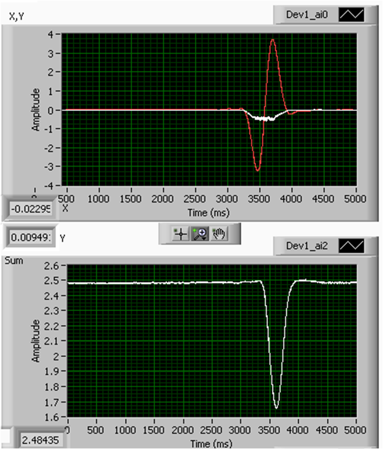Click the Time (ms) label of upper graph

pyautogui.click(x=209, y=212)
